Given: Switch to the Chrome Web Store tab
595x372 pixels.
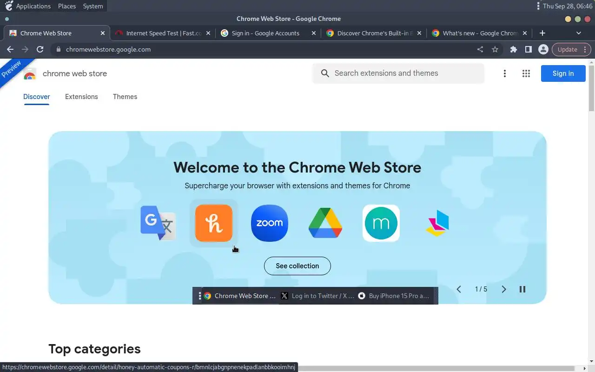Looking at the screenshot, I should (57, 33).
